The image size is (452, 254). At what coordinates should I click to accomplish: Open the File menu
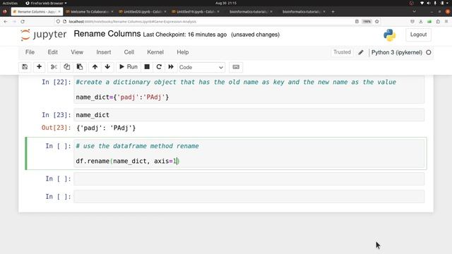tap(30, 52)
